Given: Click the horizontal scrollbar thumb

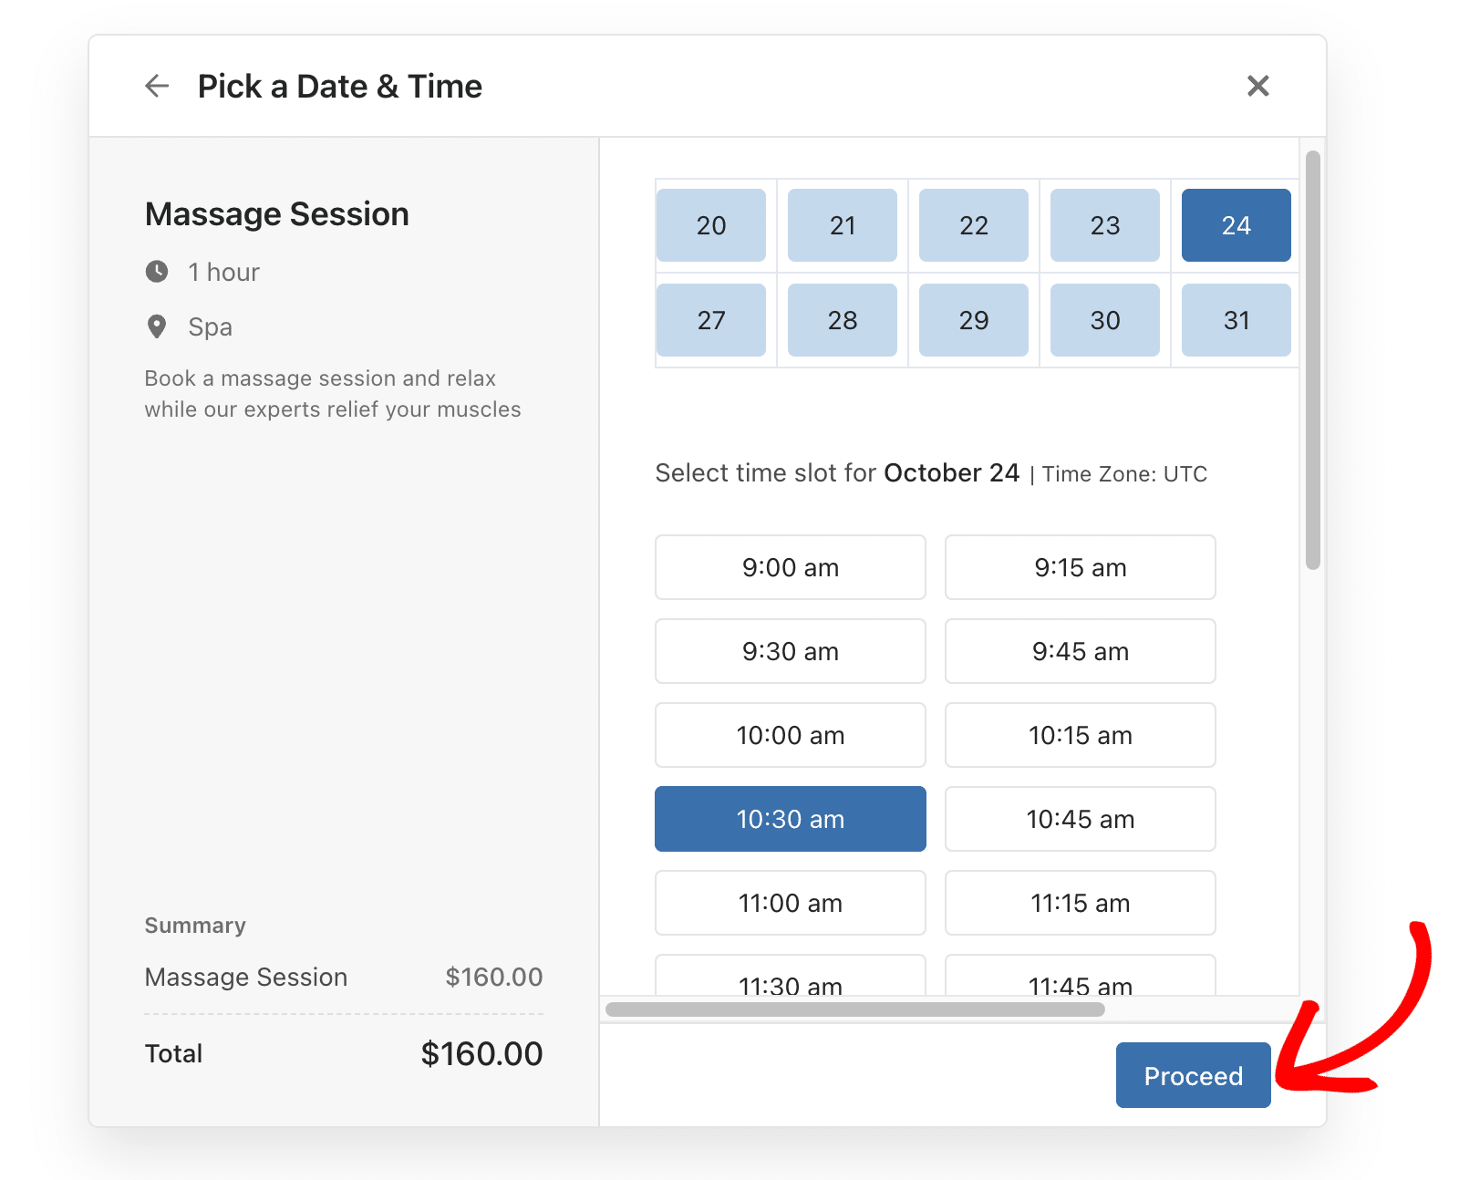Looking at the screenshot, I should pos(854,1009).
